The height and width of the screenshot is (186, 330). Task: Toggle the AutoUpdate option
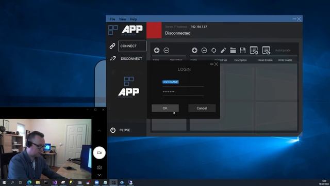(283, 51)
